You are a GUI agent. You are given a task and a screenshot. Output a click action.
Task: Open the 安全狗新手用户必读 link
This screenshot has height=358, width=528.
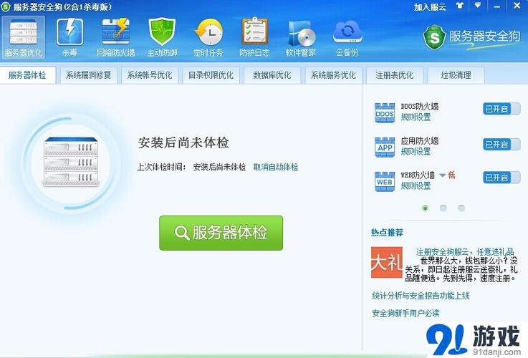405,314
